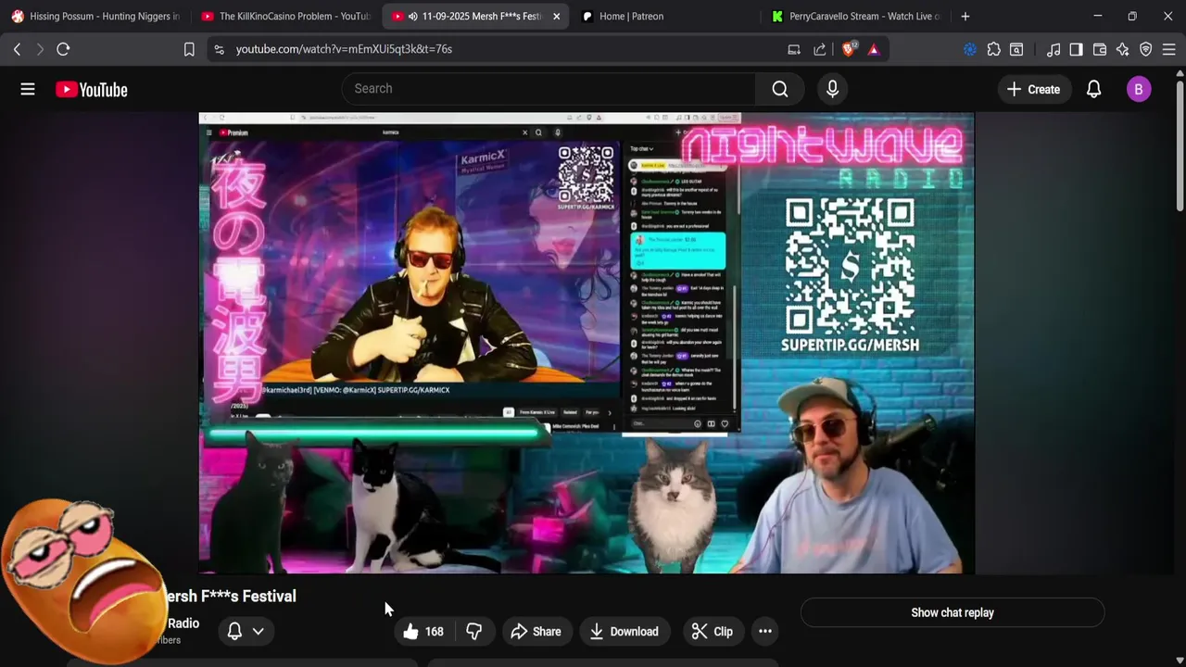This screenshot has width=1186, height=667.
Task: Switch to The KillKinoCasino Problem tab
Action: (285, 16)
